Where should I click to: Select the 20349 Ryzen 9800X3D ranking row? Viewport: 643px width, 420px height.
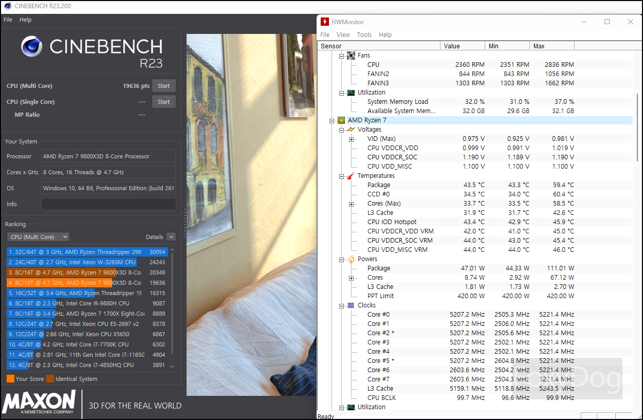tap(87, 272)
